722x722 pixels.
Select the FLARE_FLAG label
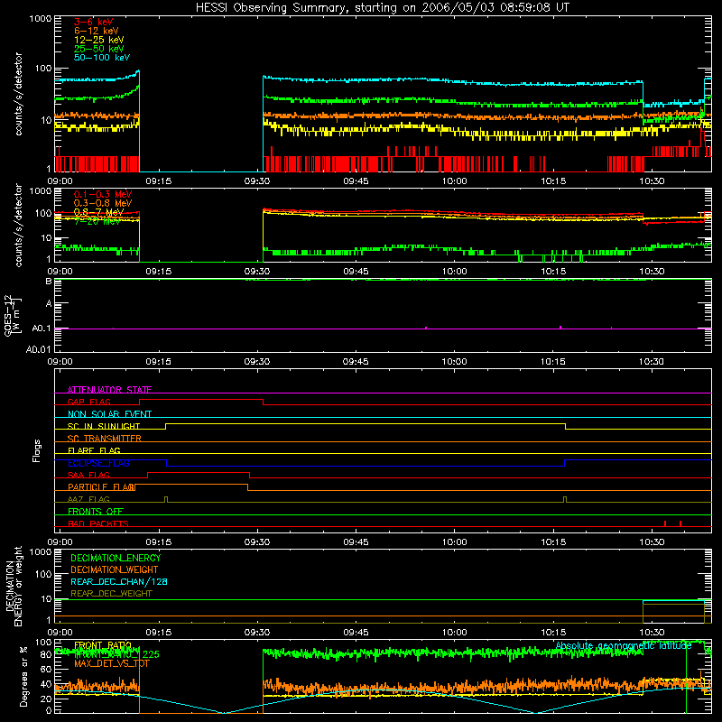[x=94, y=450]
